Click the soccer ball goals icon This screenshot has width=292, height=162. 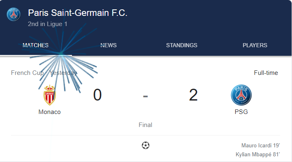pos(146,145)
